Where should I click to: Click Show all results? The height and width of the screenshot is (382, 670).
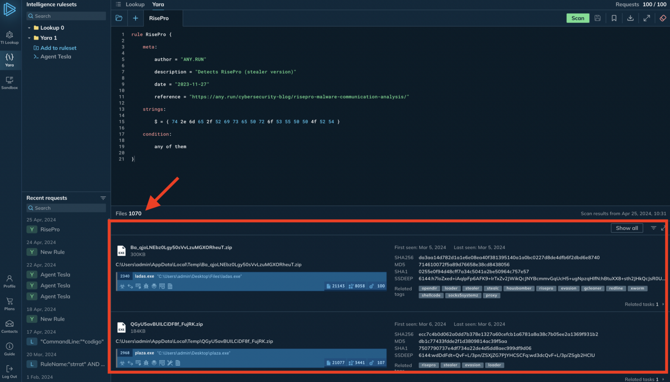[627, 228]
